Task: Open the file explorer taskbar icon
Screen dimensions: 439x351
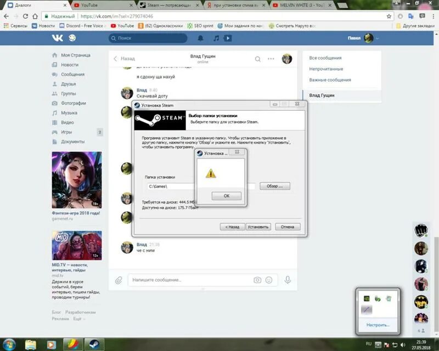Action: [x=31, y=344]
